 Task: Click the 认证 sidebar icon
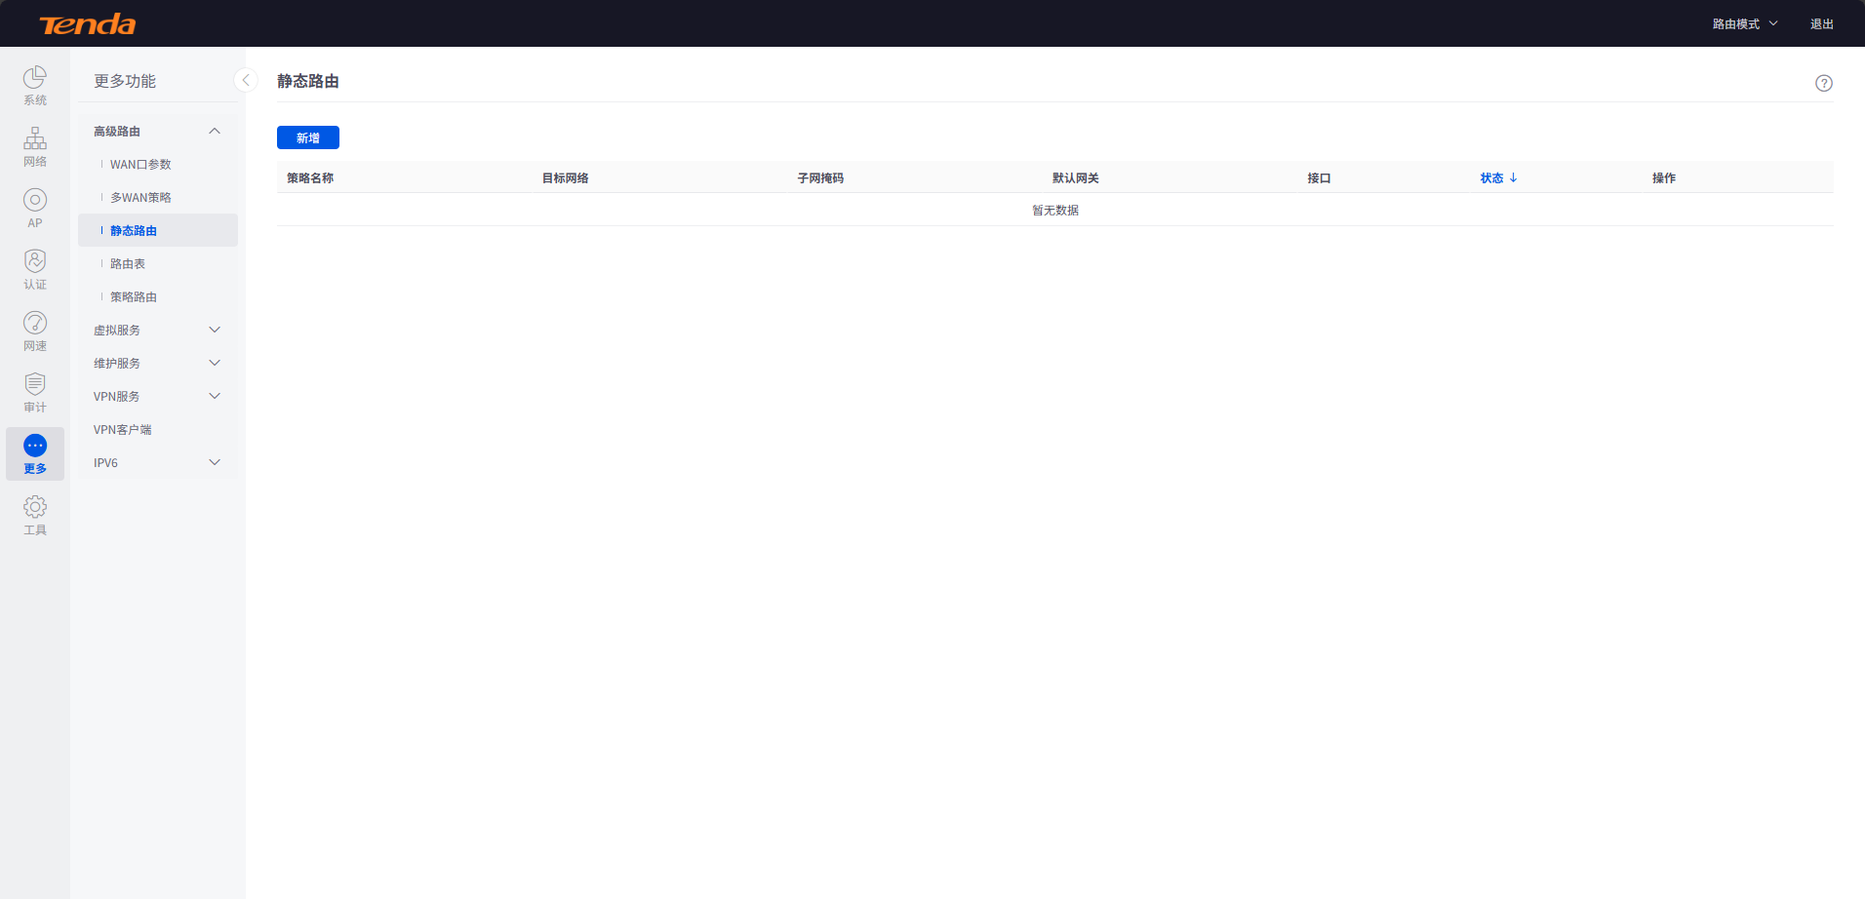[35, 269]
